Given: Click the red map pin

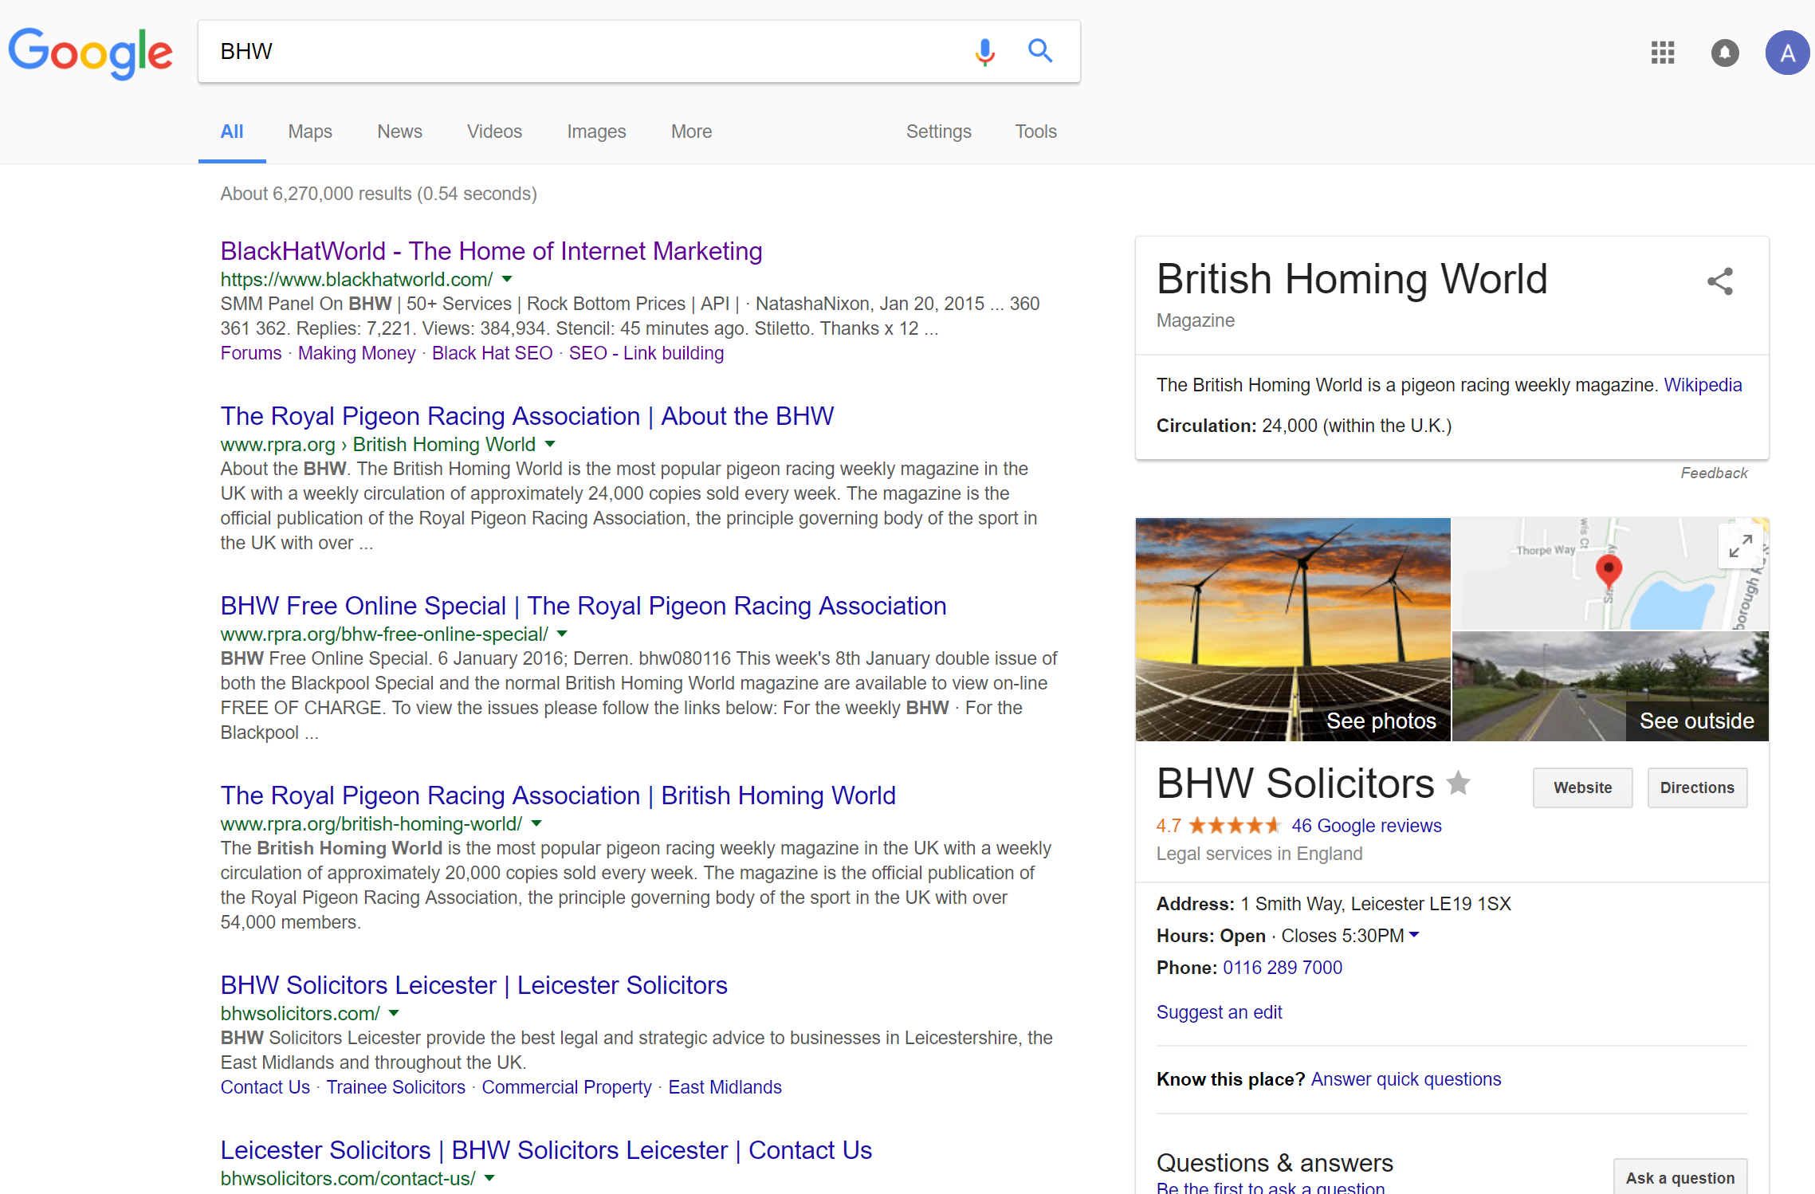Looking at the screenshot, I should 1609,571.
